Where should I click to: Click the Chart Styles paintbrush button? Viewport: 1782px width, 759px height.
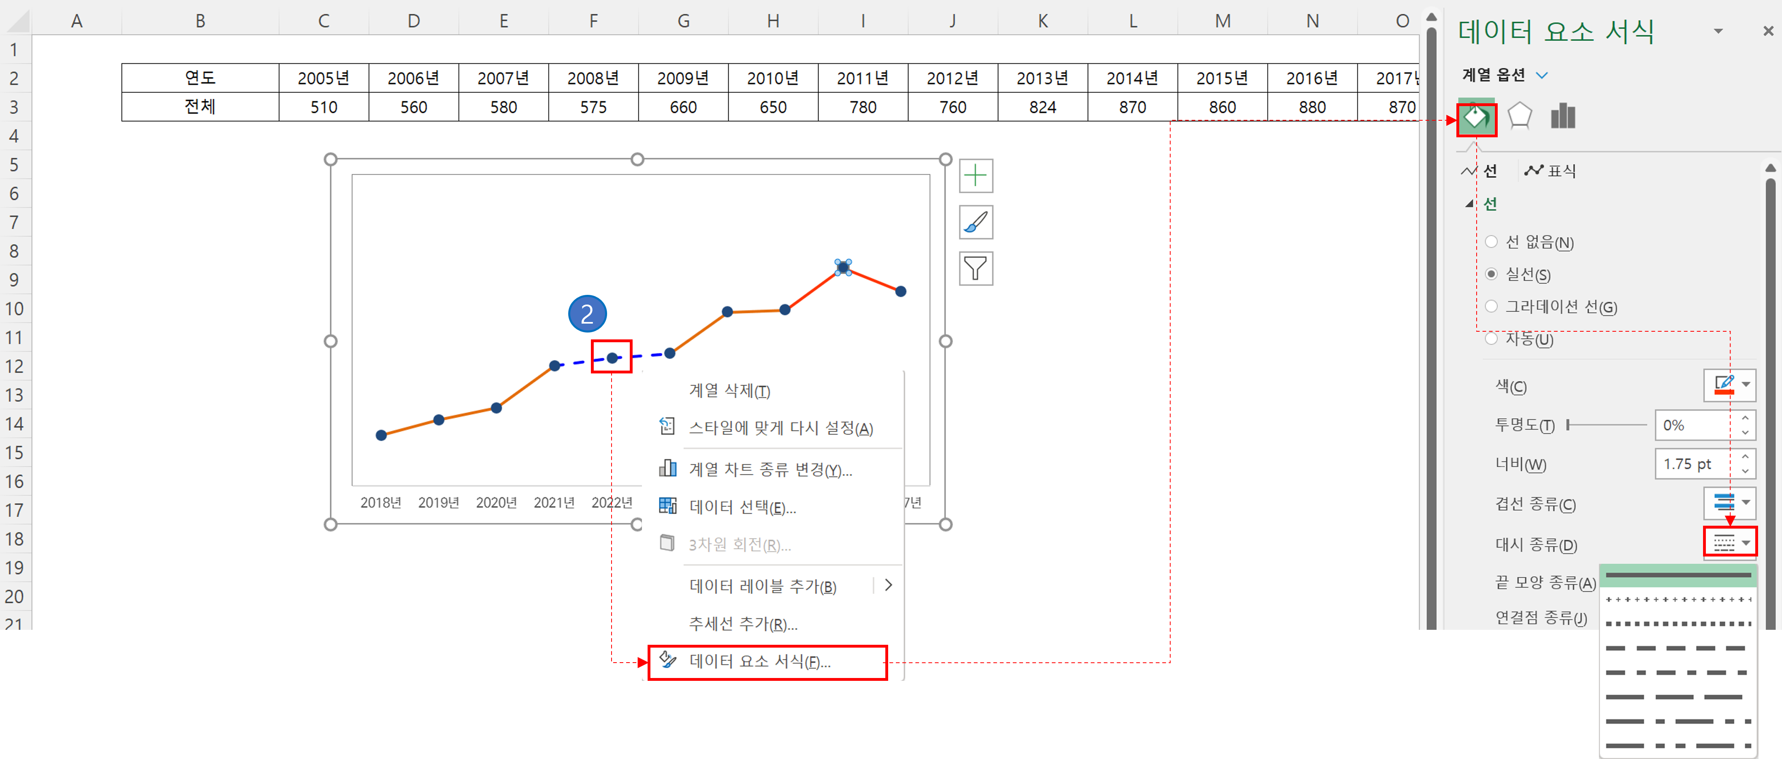pos(975,222)
